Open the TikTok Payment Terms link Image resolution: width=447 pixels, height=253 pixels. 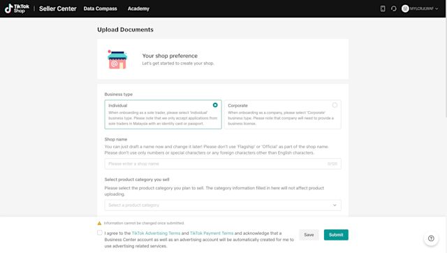[x=212, y=233]
